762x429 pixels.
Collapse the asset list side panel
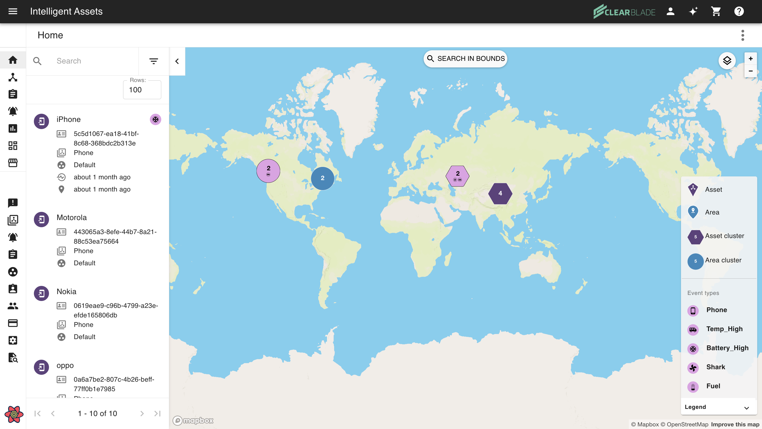coord(177,61)
